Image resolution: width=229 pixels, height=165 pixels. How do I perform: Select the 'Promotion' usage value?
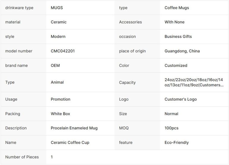pos(61,99)
